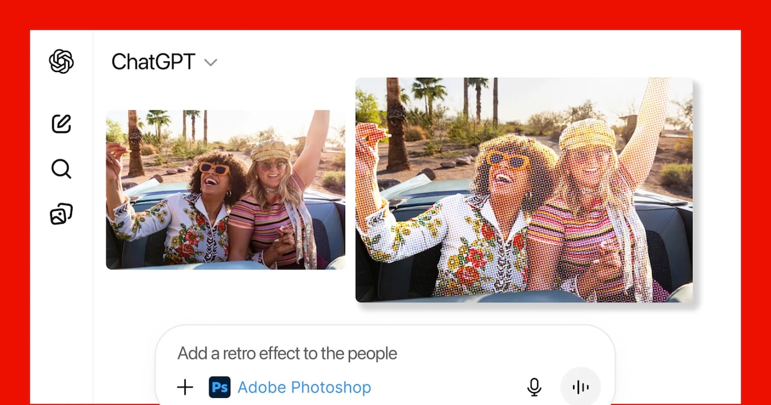Start voice mode with the waveform button
771x405 pixels.
coord(580,387)
